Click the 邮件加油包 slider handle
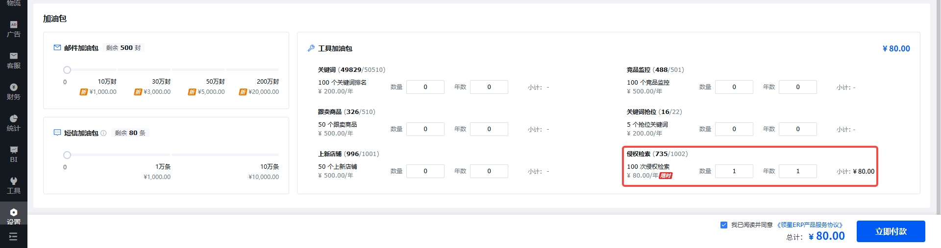Viewport: 941px width, 248px height. (67, 70)
